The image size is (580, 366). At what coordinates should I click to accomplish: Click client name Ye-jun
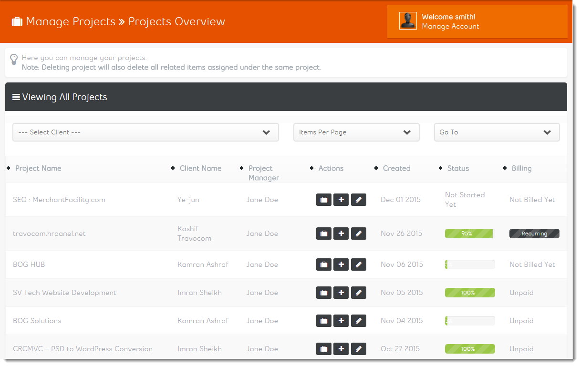tap(188, 200)
